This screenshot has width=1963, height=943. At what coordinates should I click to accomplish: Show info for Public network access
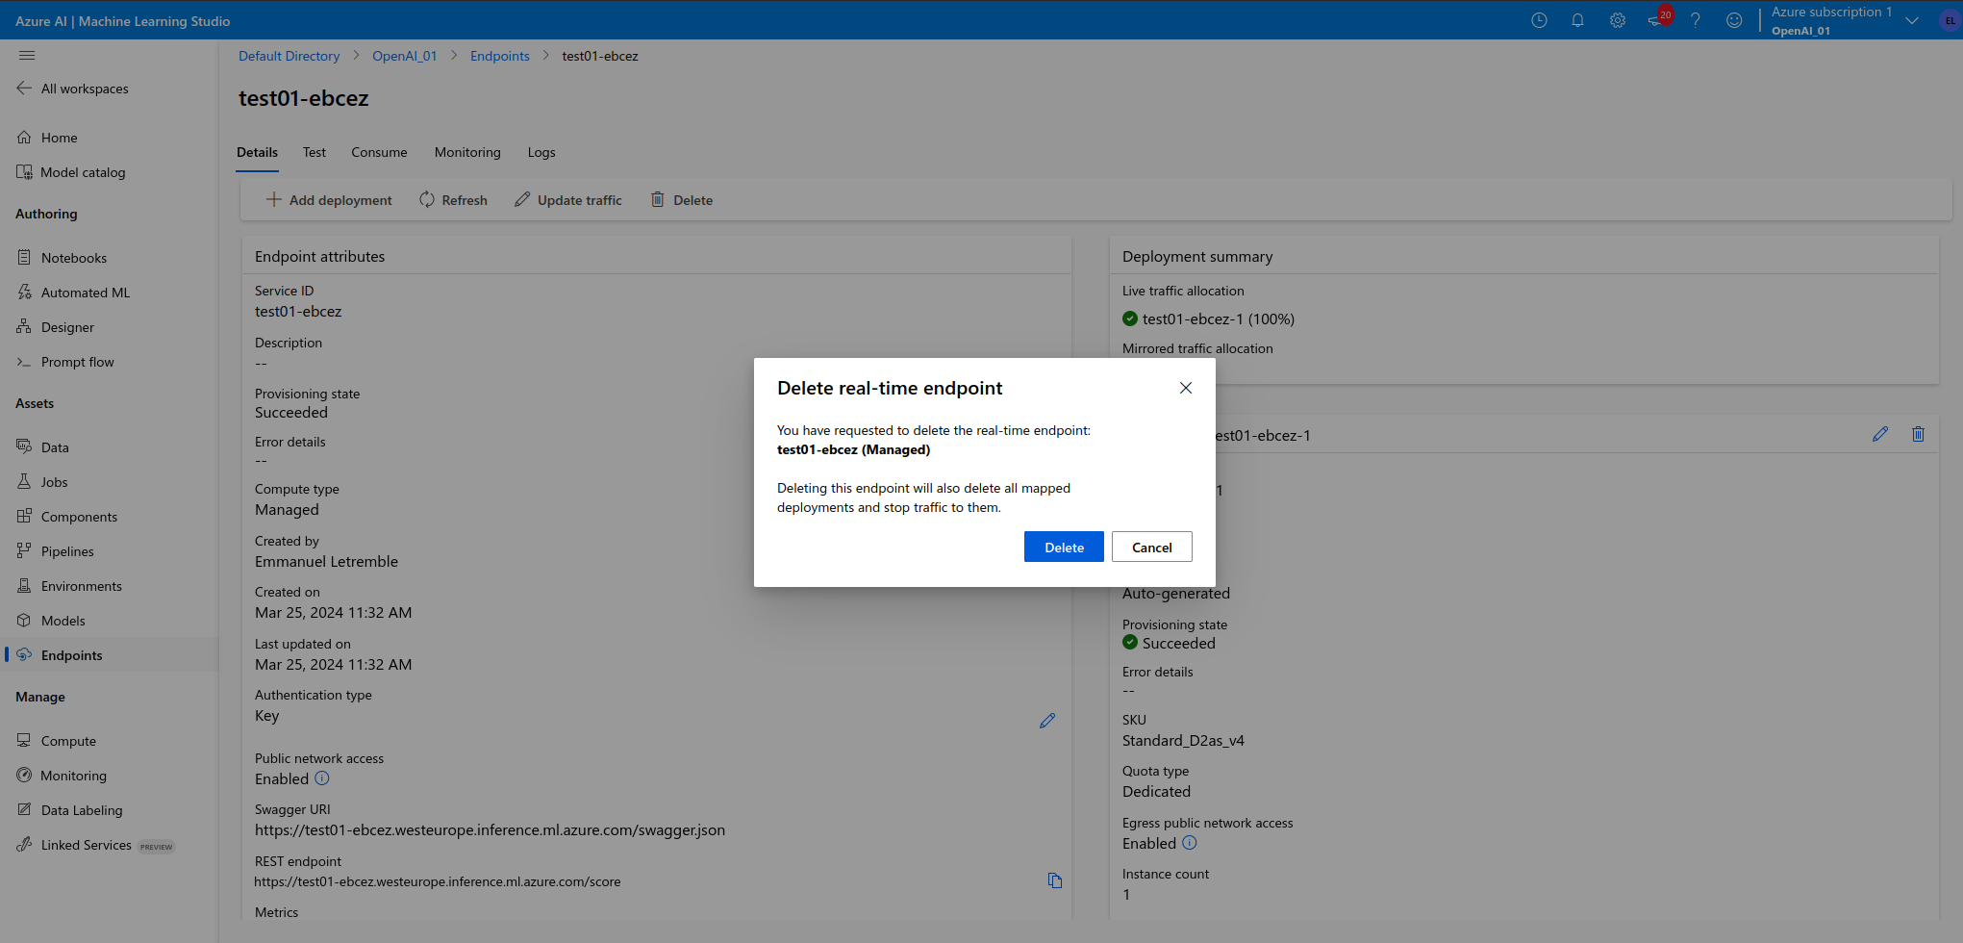322,778
